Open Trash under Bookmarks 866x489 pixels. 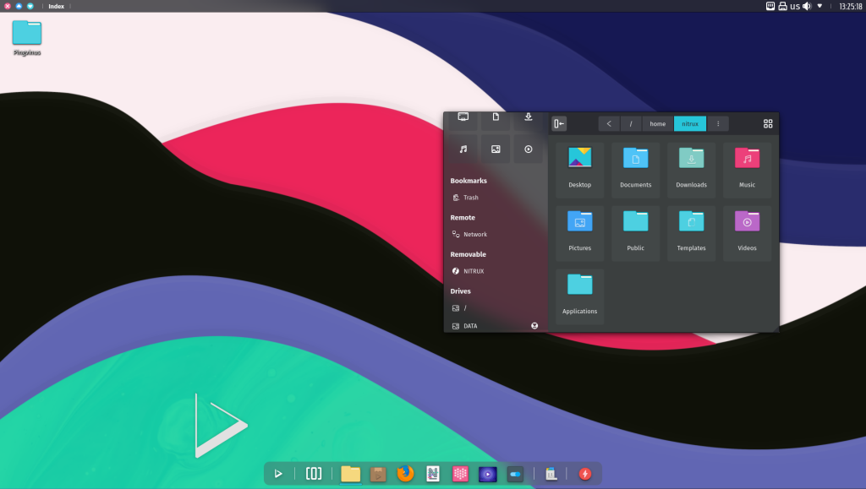(470, 198)
